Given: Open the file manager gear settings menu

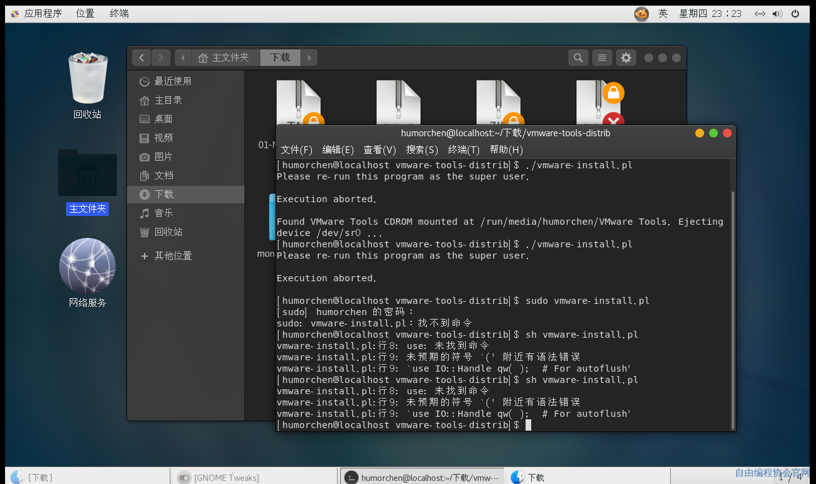Looking at the screenshot, I should point(626,58).
